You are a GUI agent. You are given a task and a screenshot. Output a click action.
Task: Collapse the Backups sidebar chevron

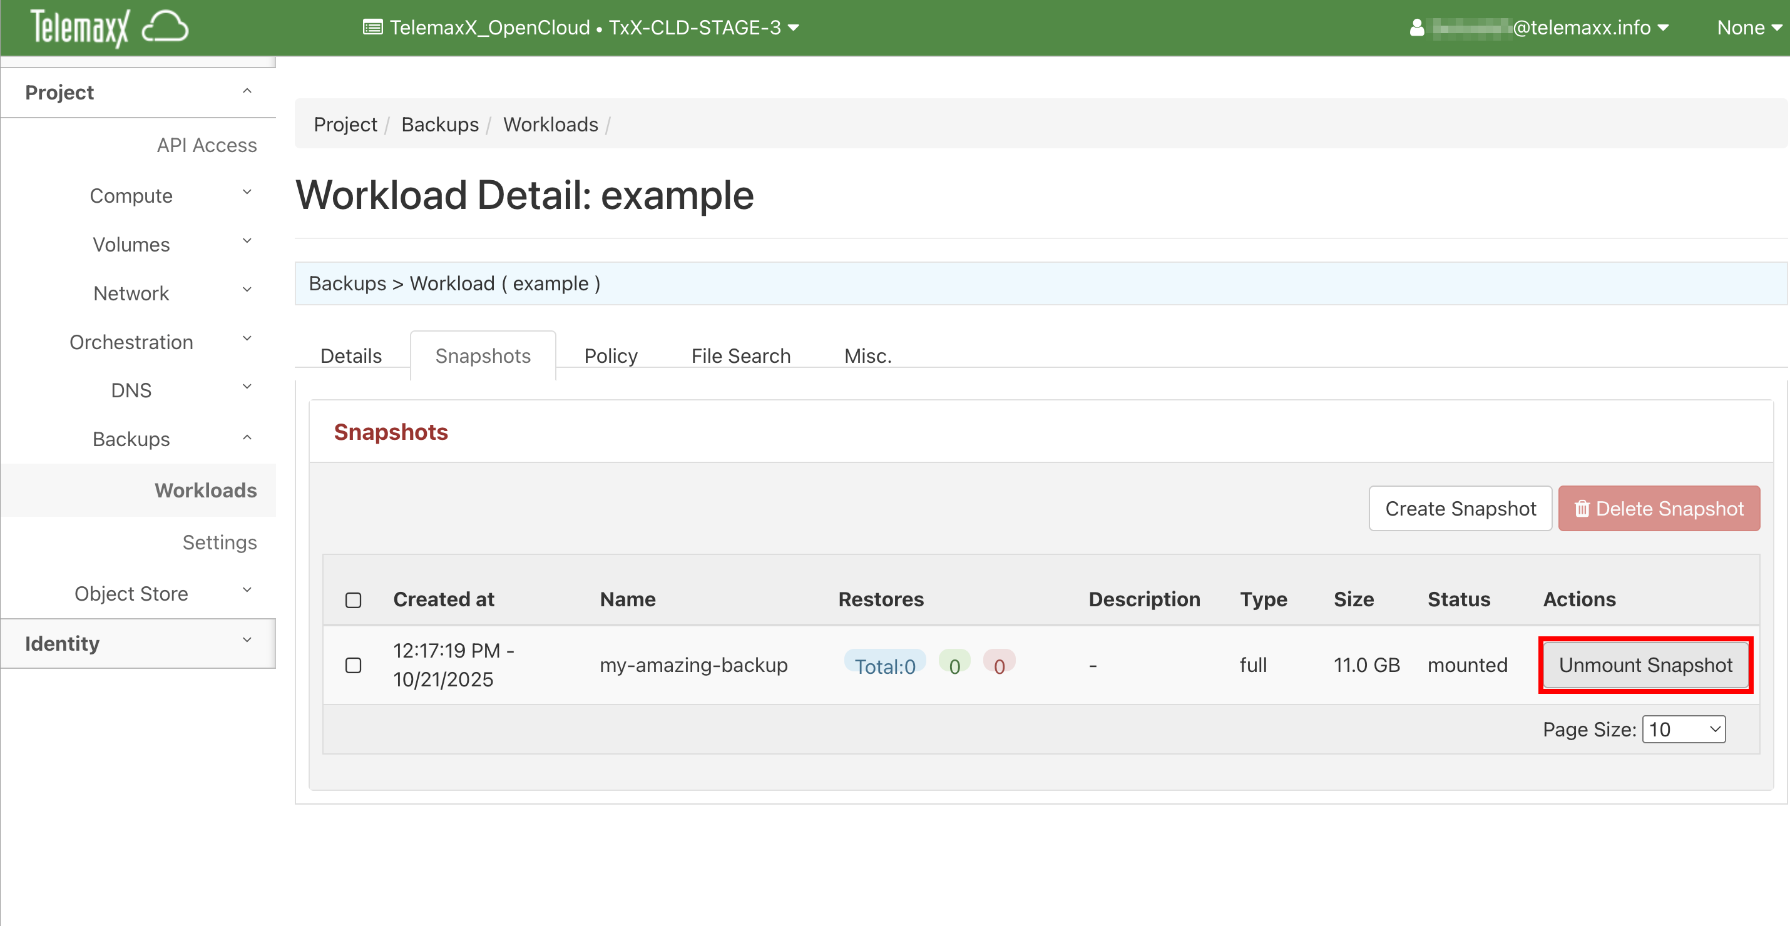coord(247,437)
